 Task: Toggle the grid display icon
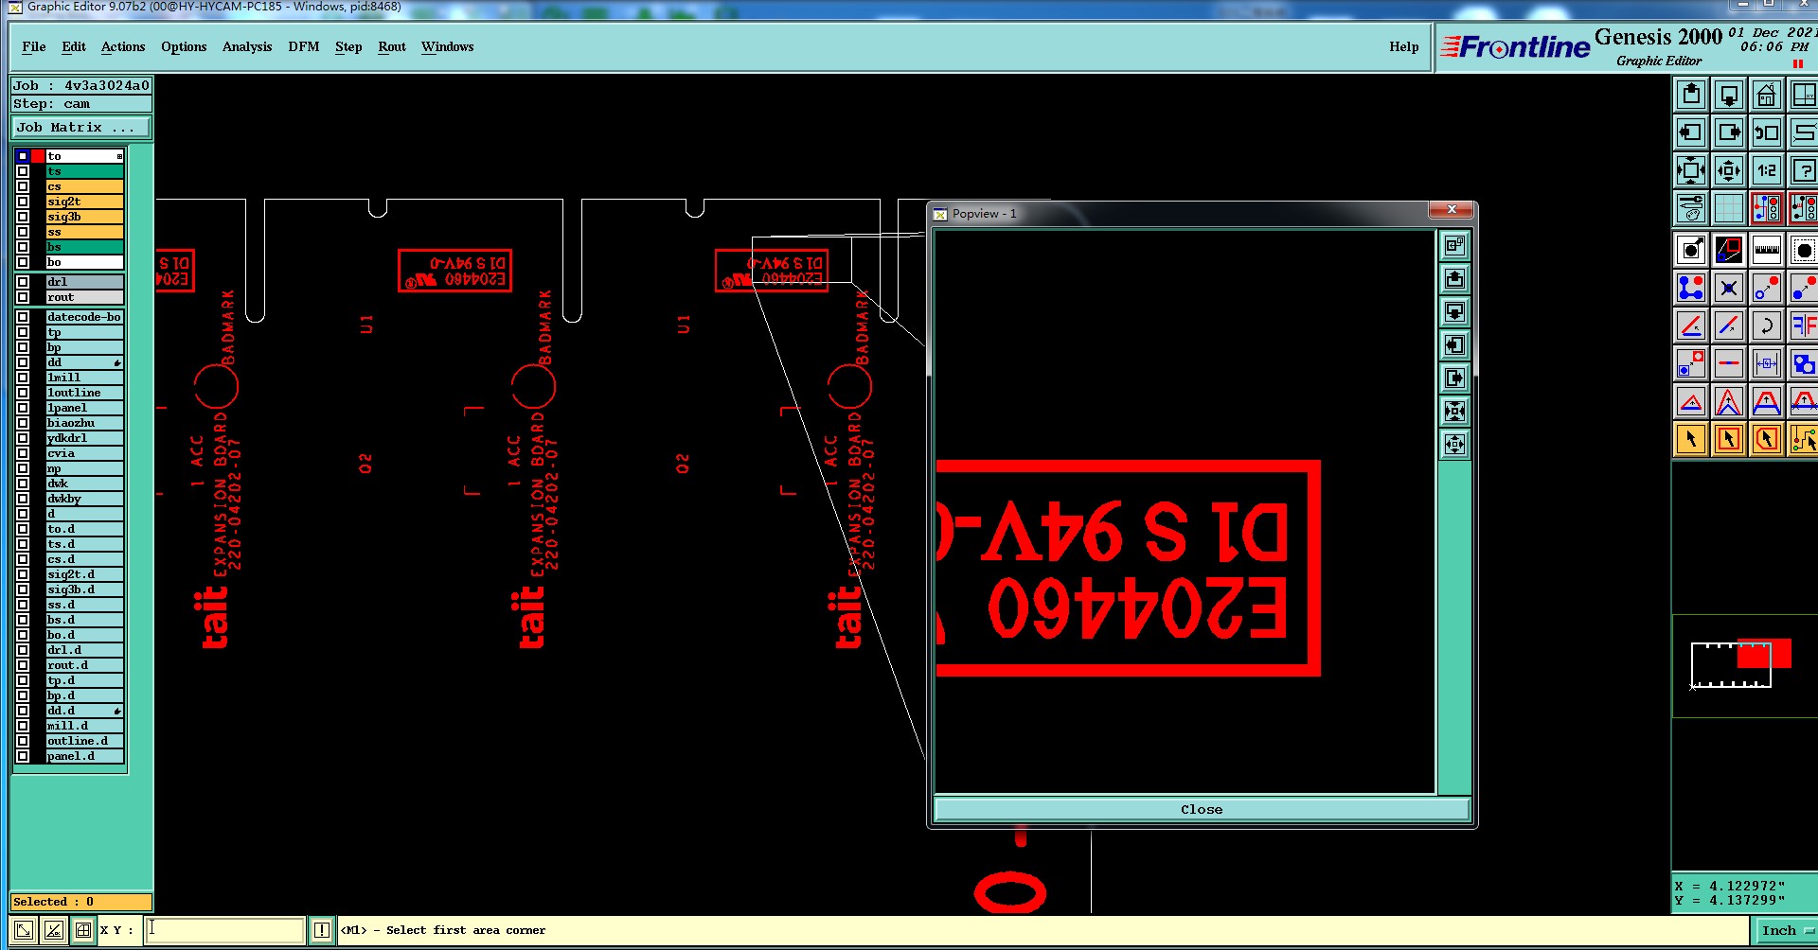pyautogui.click(x=1729, y=207)
